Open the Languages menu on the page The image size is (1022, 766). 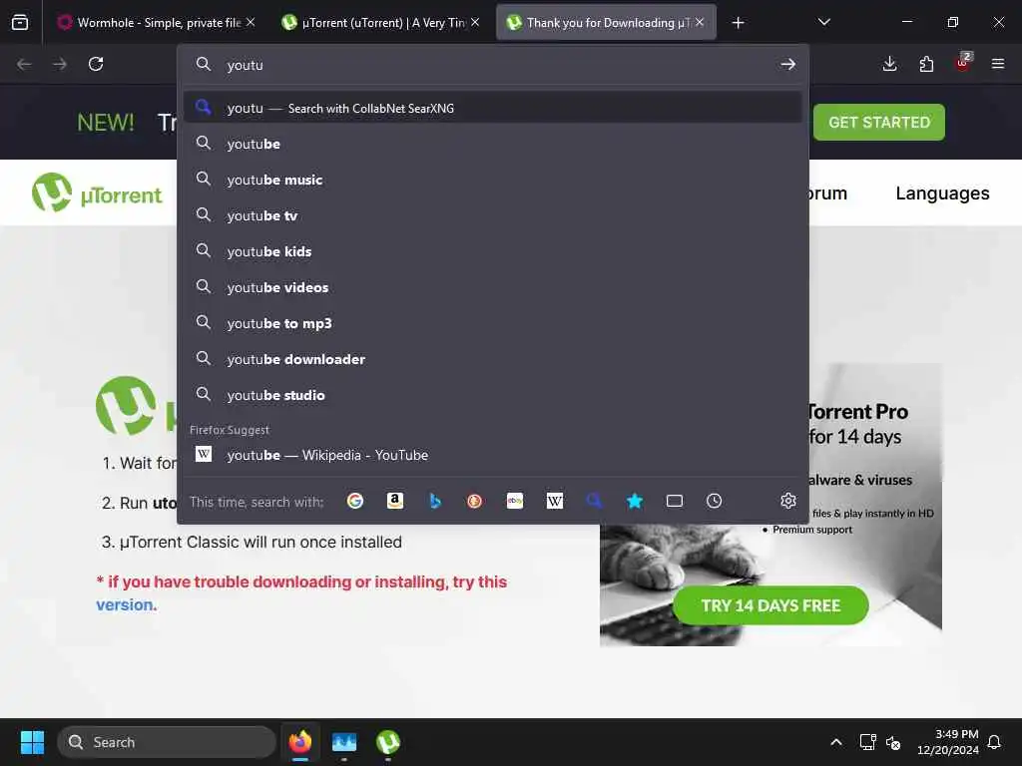[x=942, y=193]
